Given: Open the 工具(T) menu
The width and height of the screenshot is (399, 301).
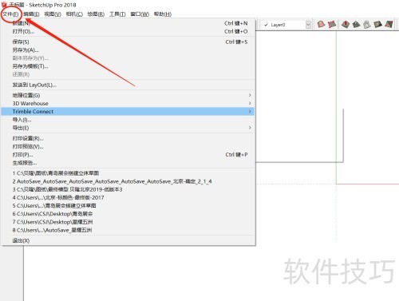Looking at the screenshot, I should 117,14.
